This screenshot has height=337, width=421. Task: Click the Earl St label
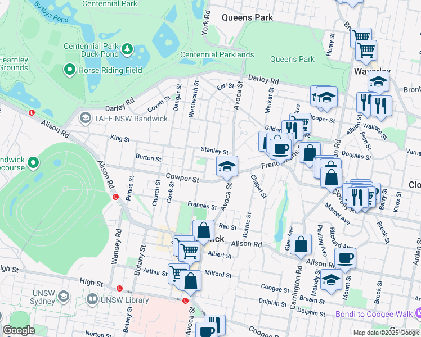pos(225,86)
